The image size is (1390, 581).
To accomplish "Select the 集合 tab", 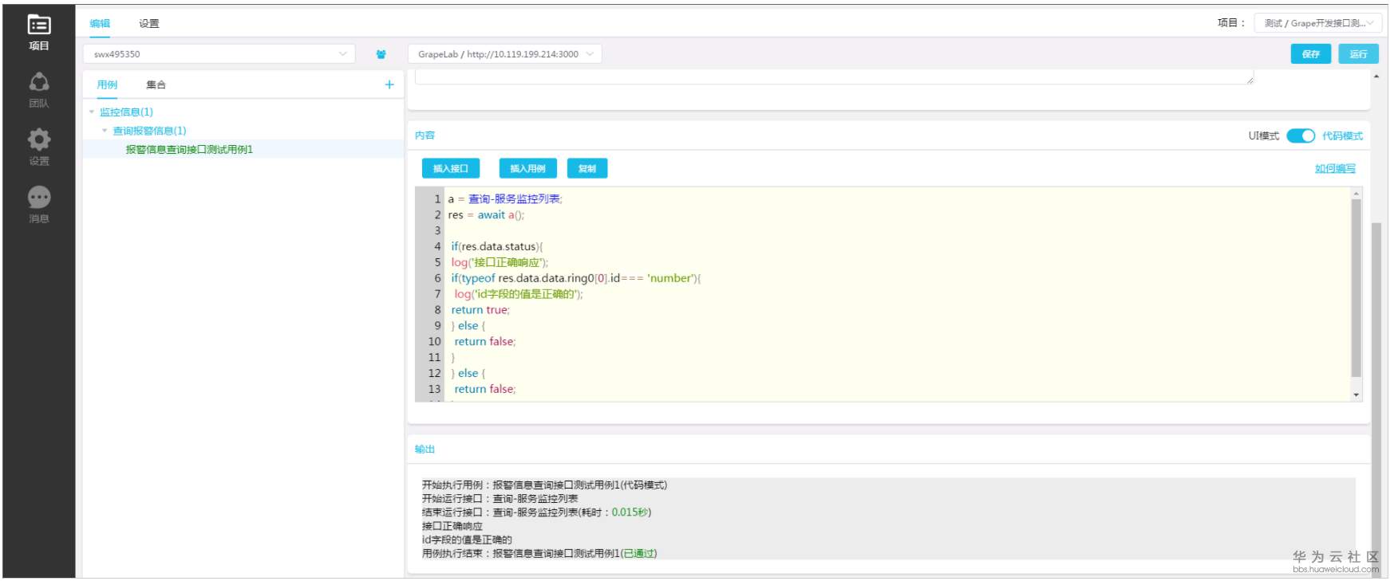I will tap(156, 84).
